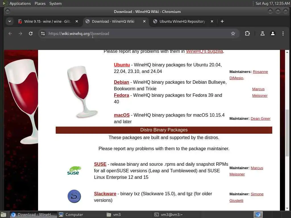Expand the tab search dropdown
291x218 pixels.
coord(10,21)
